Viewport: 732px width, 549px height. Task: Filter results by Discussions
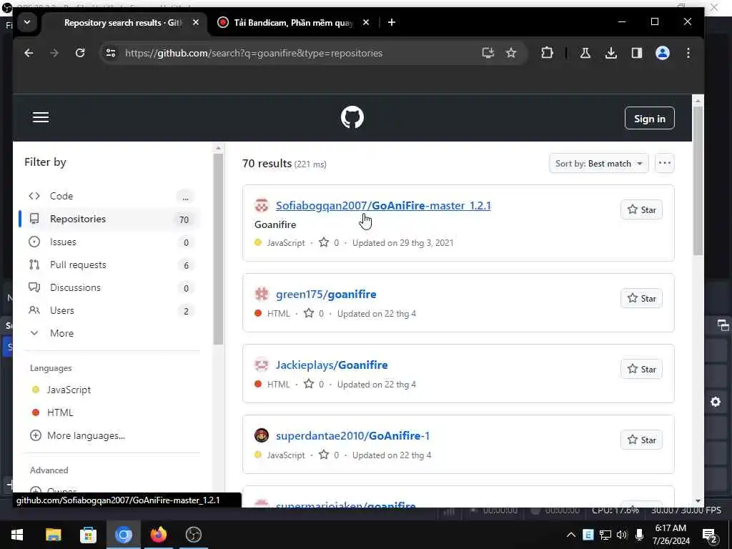click(111, 287)
